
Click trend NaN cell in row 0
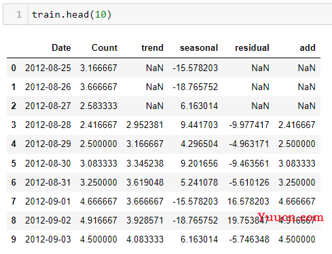155,68
